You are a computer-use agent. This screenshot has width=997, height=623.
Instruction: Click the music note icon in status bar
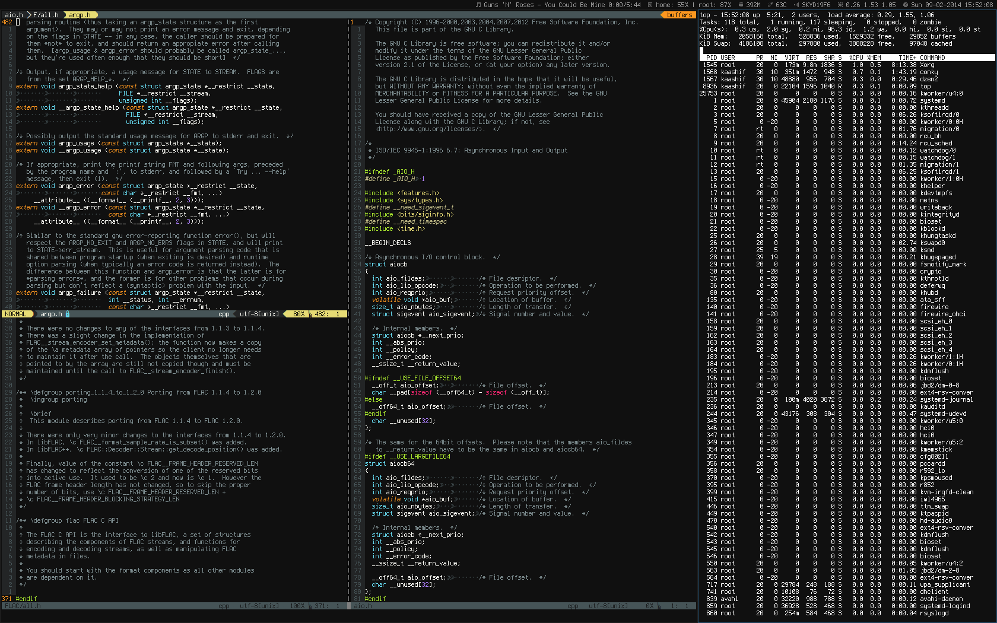pos(478,5)
